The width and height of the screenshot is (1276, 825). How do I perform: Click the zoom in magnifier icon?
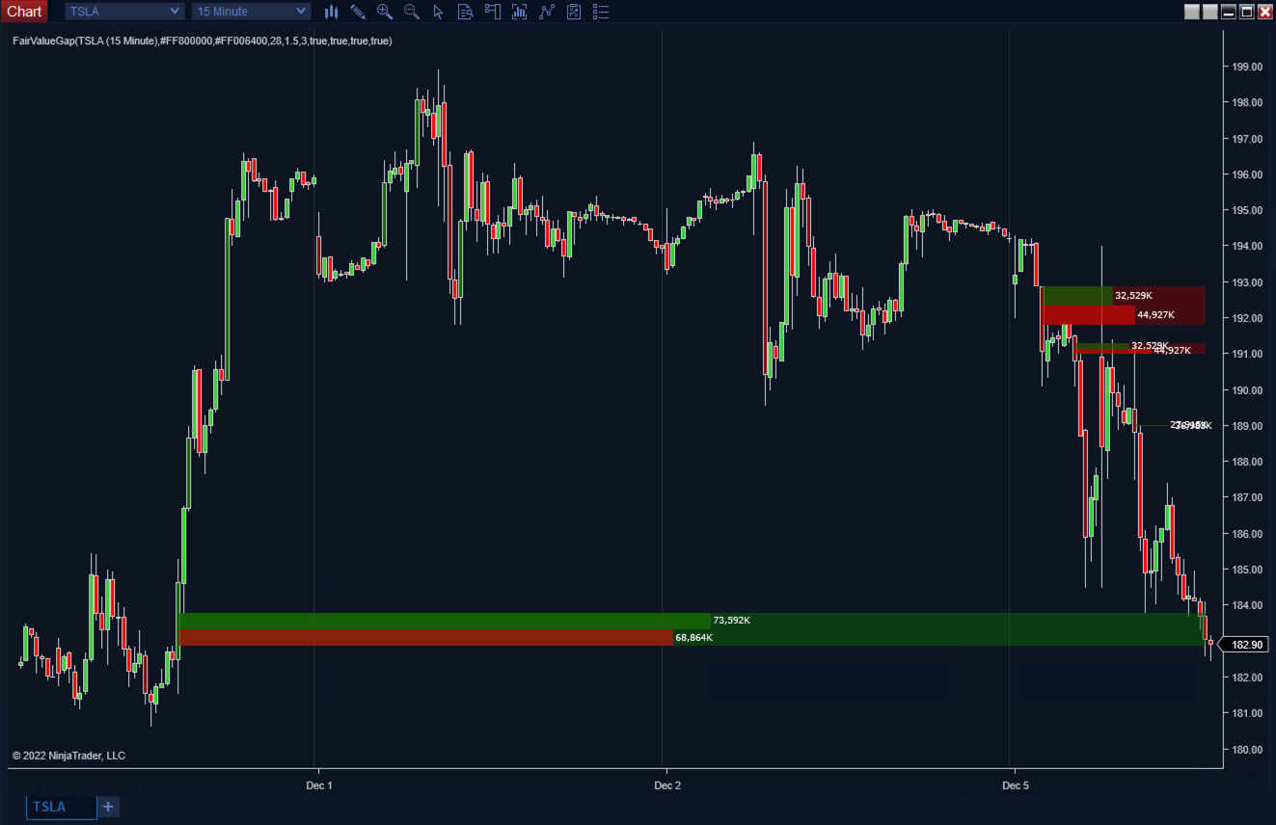[x=385, y=12]
